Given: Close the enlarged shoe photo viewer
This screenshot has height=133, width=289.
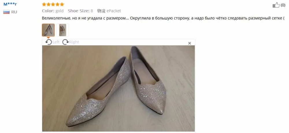Looking at the screenshot, I should (190, 43).
